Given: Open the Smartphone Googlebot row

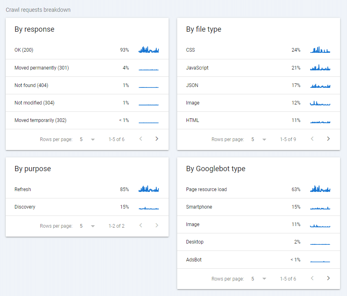Looking at the screenshot, I should (x=259, y=207).
